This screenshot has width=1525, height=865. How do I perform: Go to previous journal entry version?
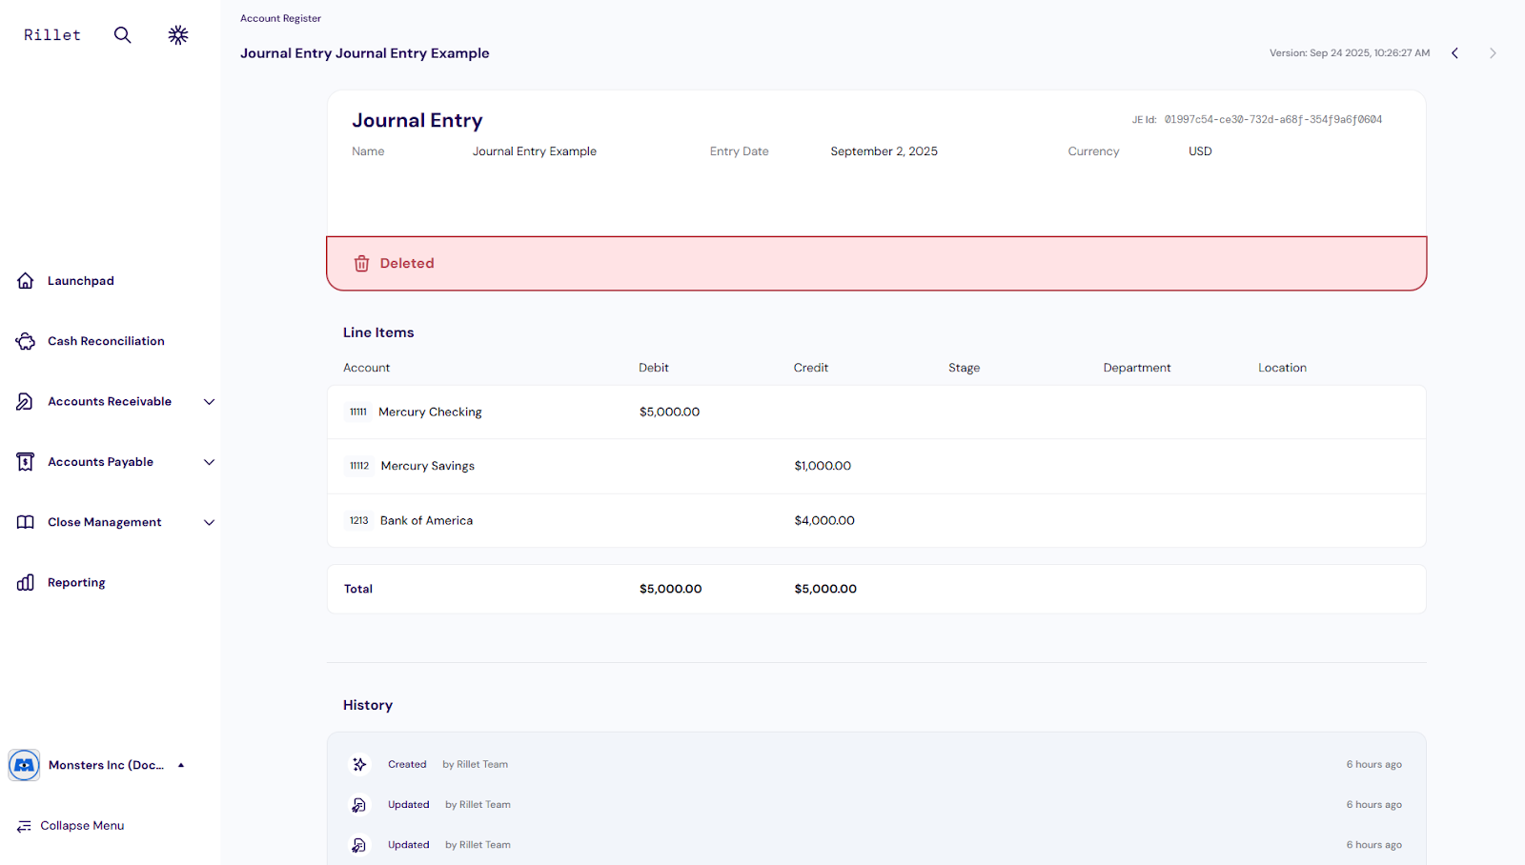tap(1454, 53)
